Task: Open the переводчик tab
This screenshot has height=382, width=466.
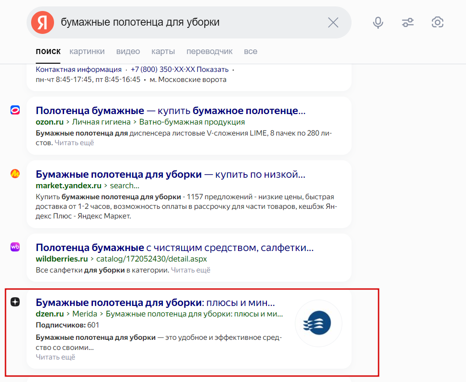Action: pyautogui.click(x=210, y=51)
